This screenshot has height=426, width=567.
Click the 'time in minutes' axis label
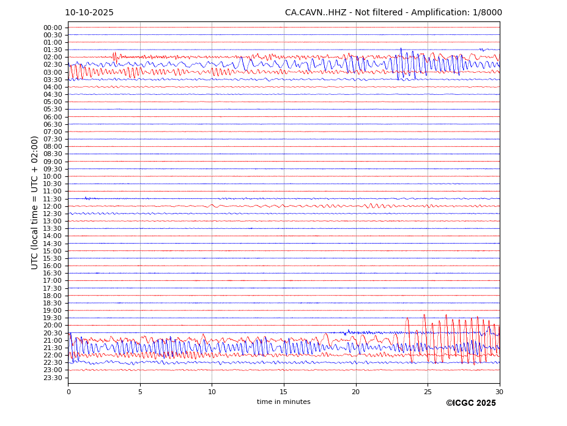click(283, 402)
